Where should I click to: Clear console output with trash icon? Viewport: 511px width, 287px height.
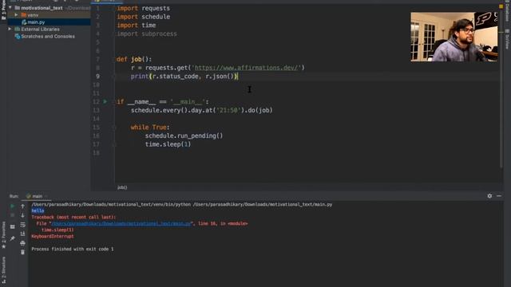tap(22, 252)
